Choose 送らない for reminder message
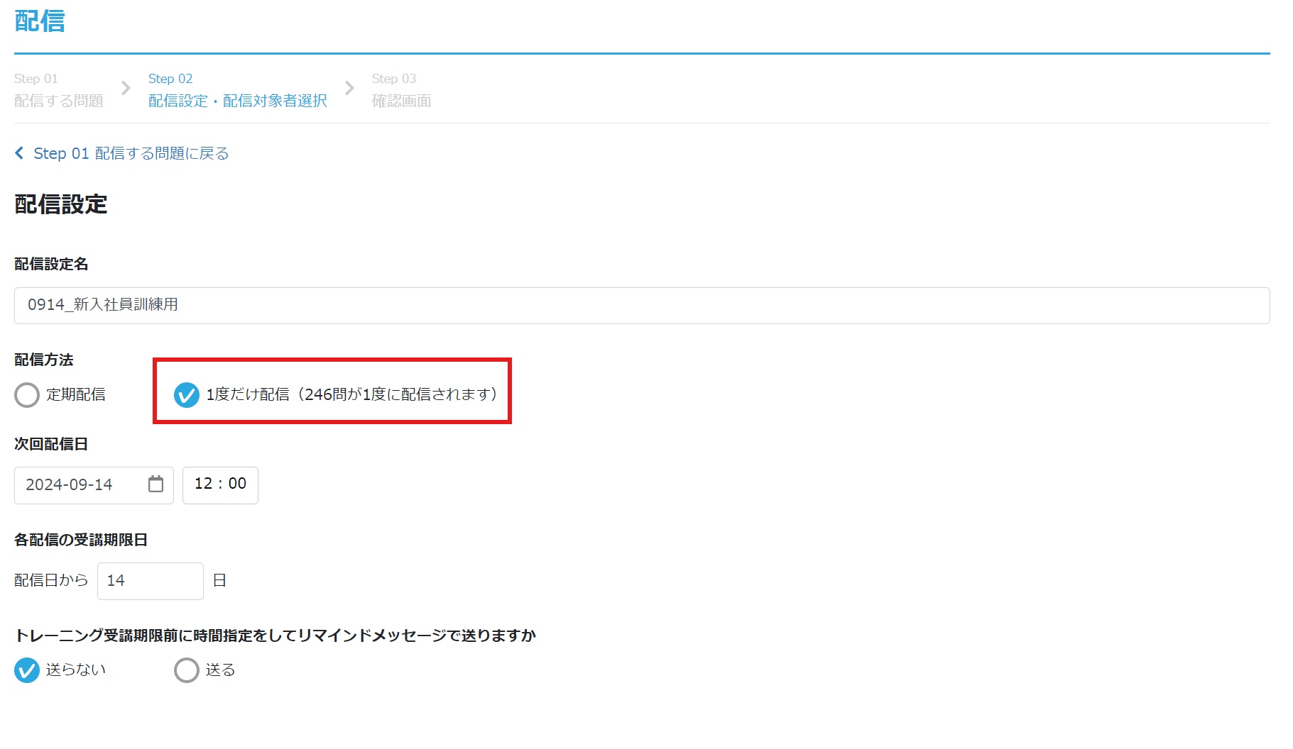This screenshot has height=749, width=1293. pos(27,670)
